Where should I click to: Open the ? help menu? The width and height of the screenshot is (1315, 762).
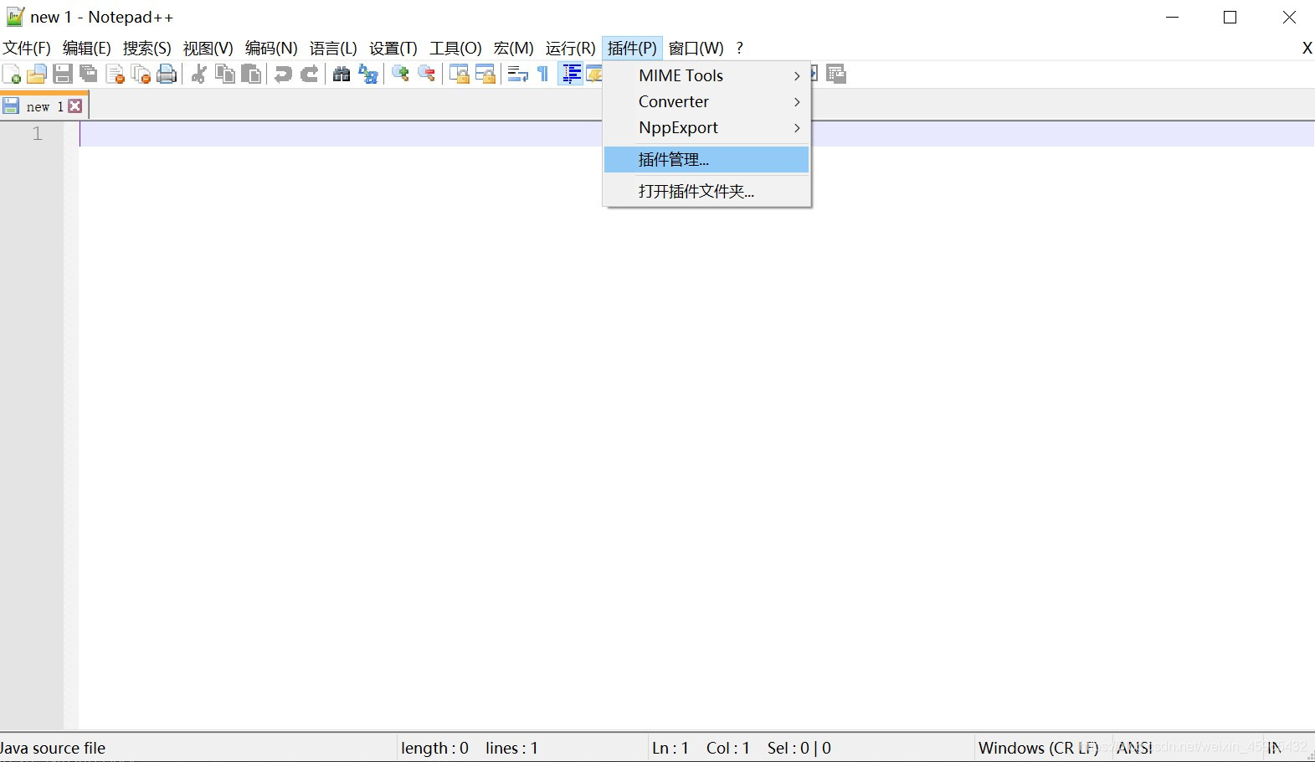coord(740,49)
